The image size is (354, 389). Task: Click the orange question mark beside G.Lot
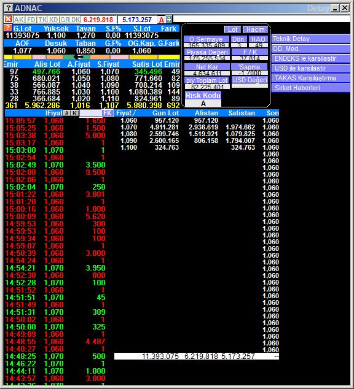click(8, 28)
